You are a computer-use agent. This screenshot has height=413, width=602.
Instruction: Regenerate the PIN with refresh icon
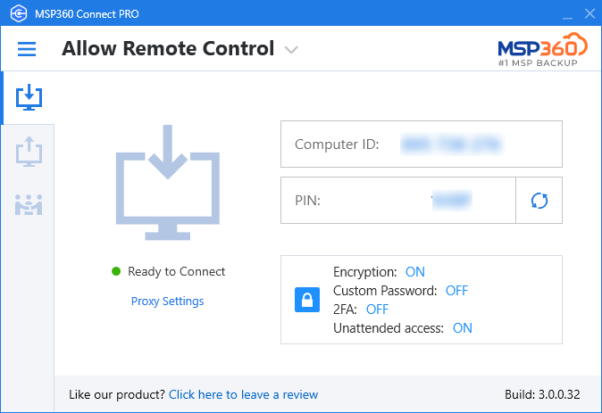(x=539, y=201)
